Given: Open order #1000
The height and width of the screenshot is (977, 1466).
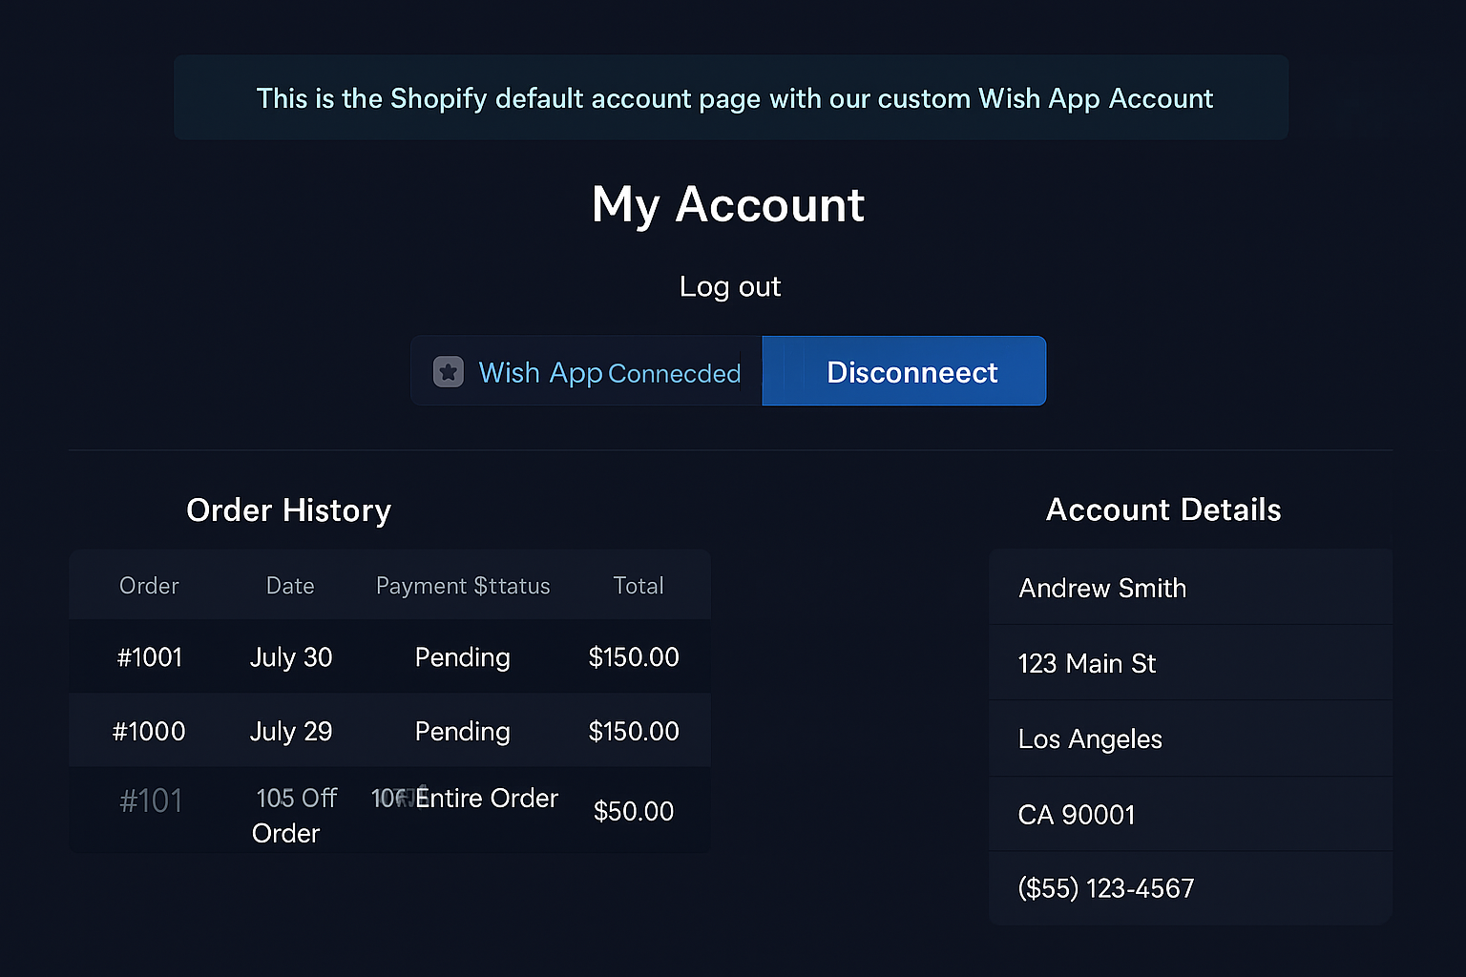Looking at the screenshot, I should pos(149,732).
